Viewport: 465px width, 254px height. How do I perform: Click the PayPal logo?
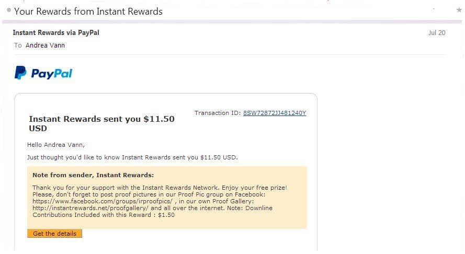[43, 73]
